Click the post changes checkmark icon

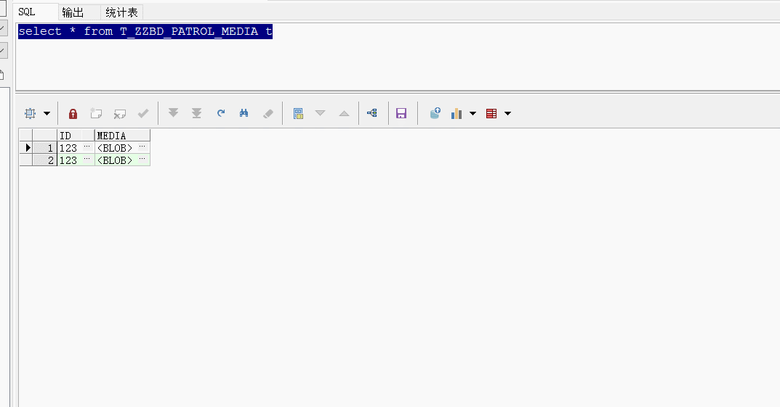point(143,114)
